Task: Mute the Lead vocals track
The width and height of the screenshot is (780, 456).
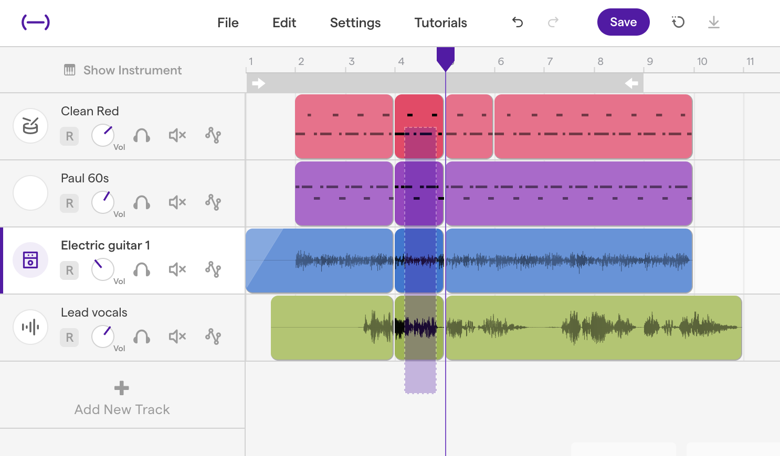Action: (177, 336)
